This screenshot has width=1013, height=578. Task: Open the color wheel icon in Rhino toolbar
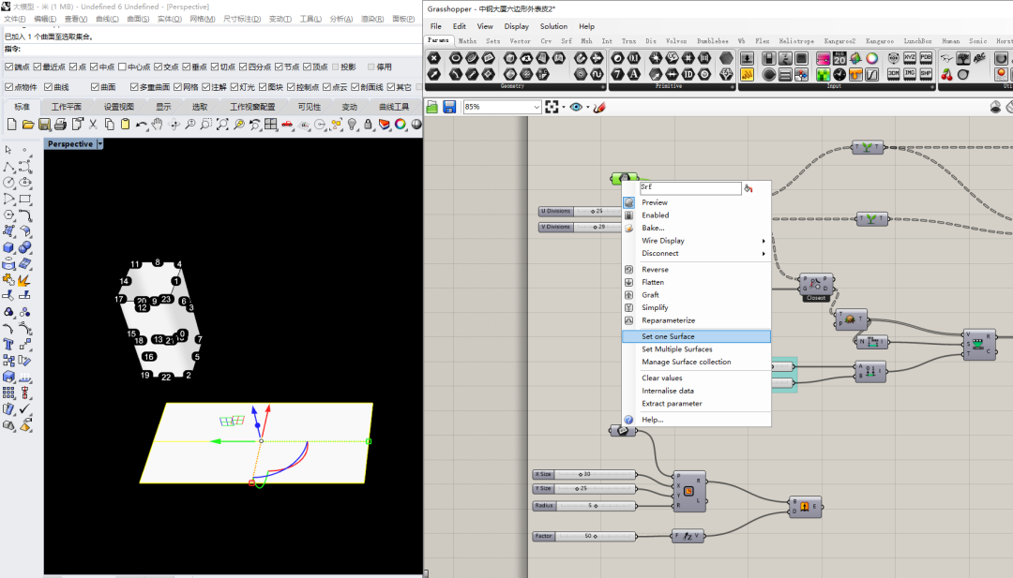(401, 124)
